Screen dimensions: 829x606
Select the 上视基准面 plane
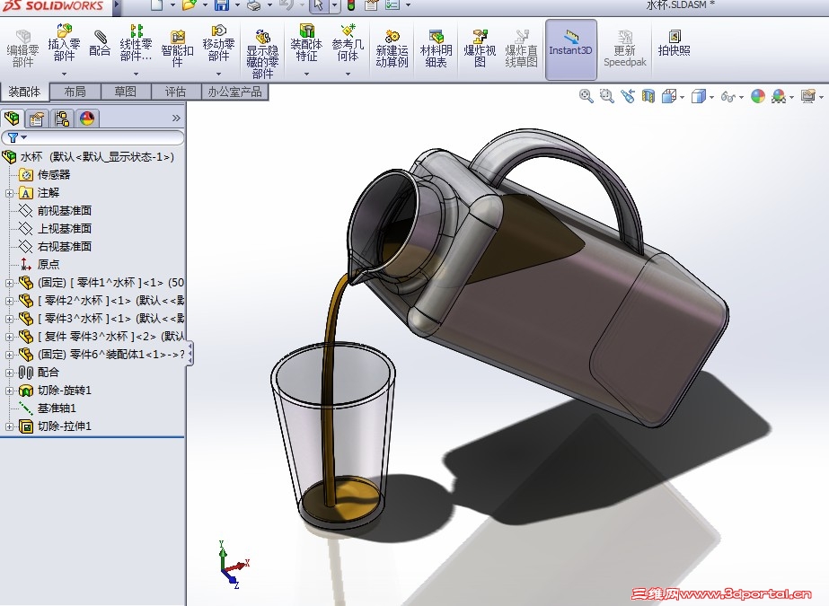[55, 229]
